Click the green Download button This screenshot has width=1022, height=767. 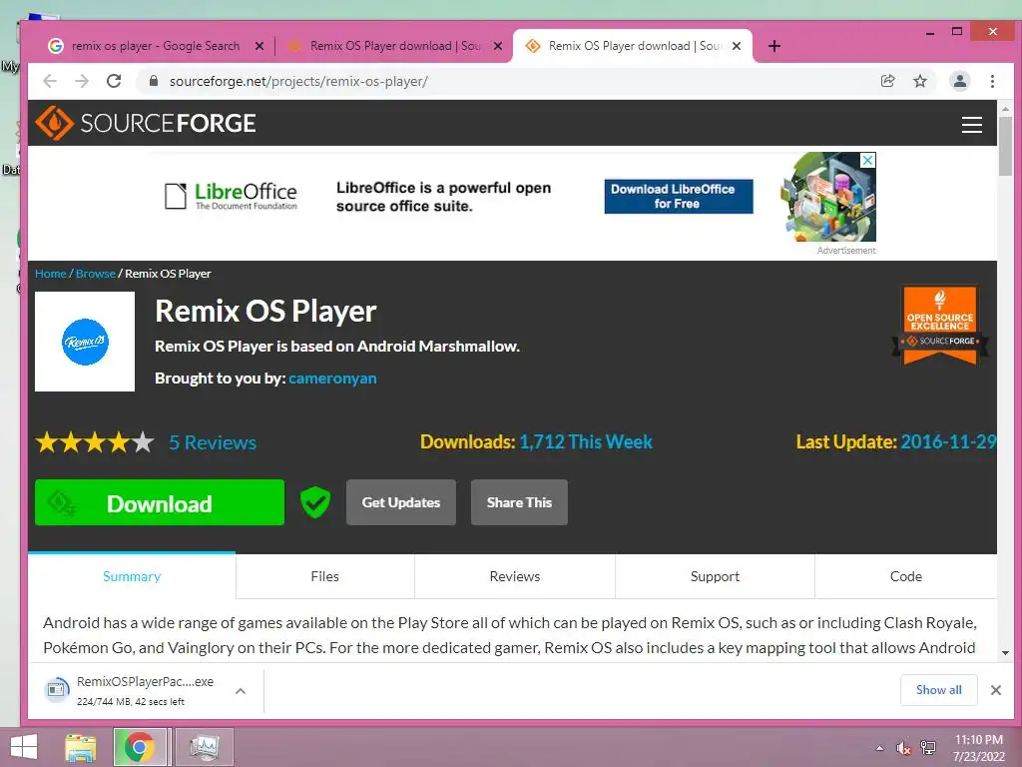pos(160,502)
